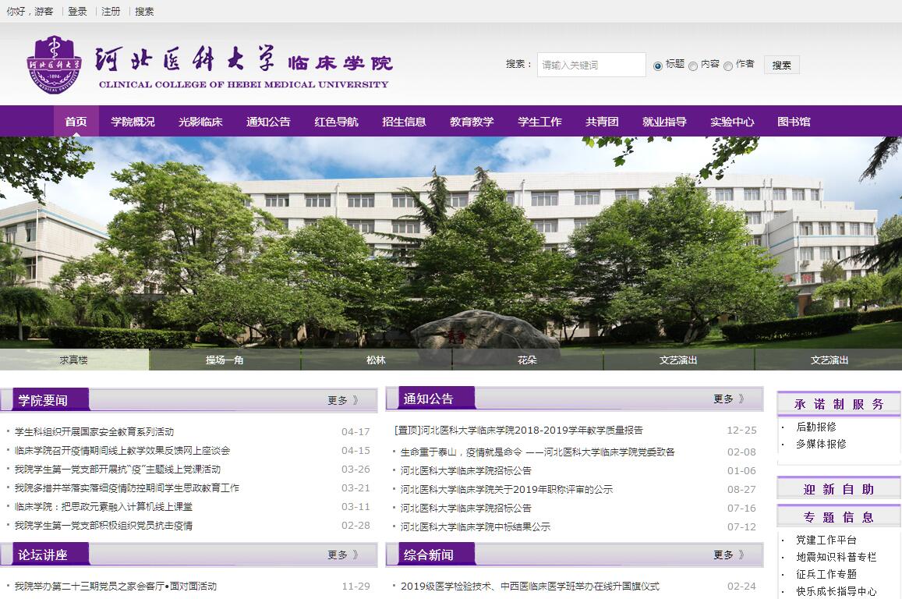Screen dimensions: 902x599
Task: Open the 图书馆 navigation item
Action: pos(794,122)
